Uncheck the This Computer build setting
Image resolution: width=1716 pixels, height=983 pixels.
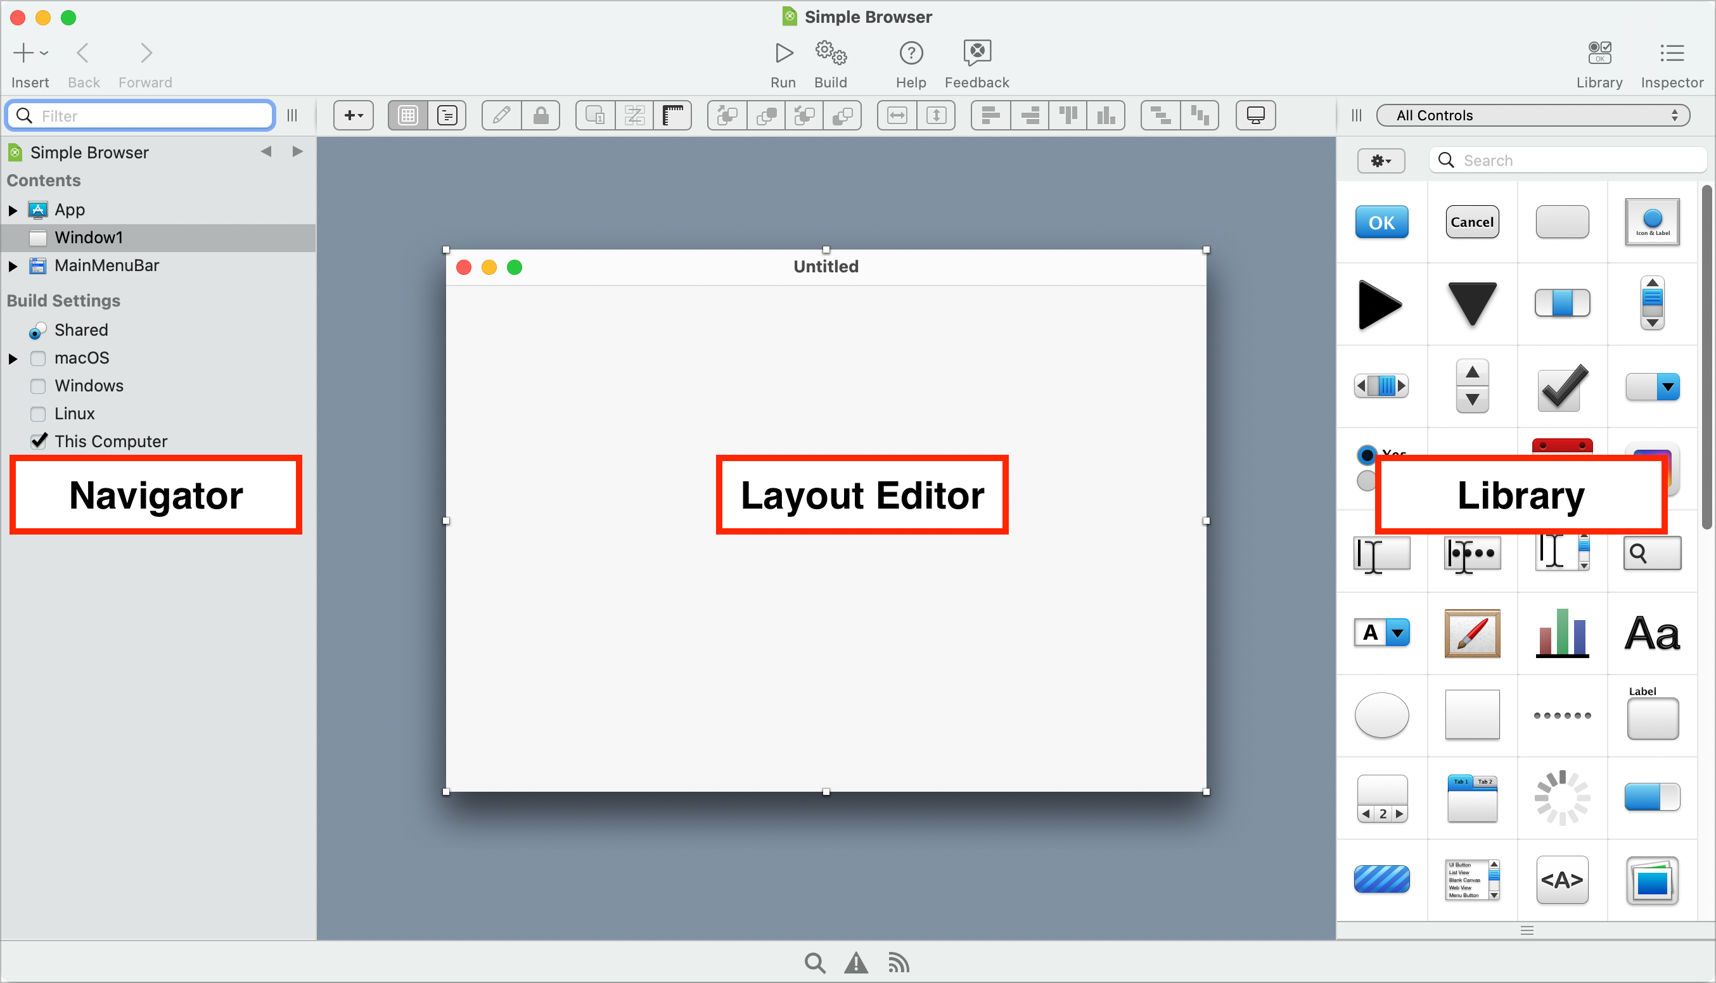[x=39, y=441]
